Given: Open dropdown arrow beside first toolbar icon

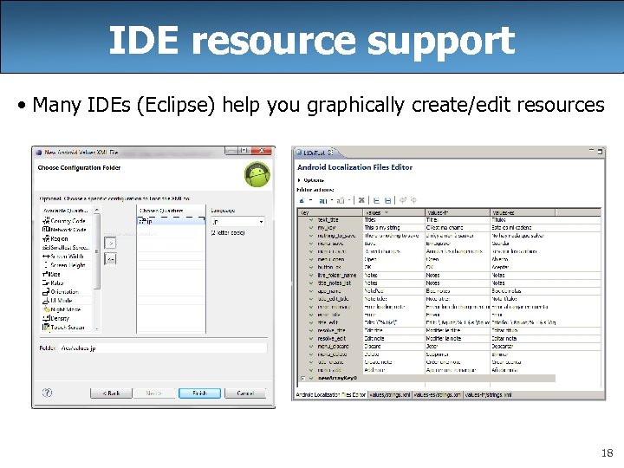Looking at the screenshot, I should 311,200.
